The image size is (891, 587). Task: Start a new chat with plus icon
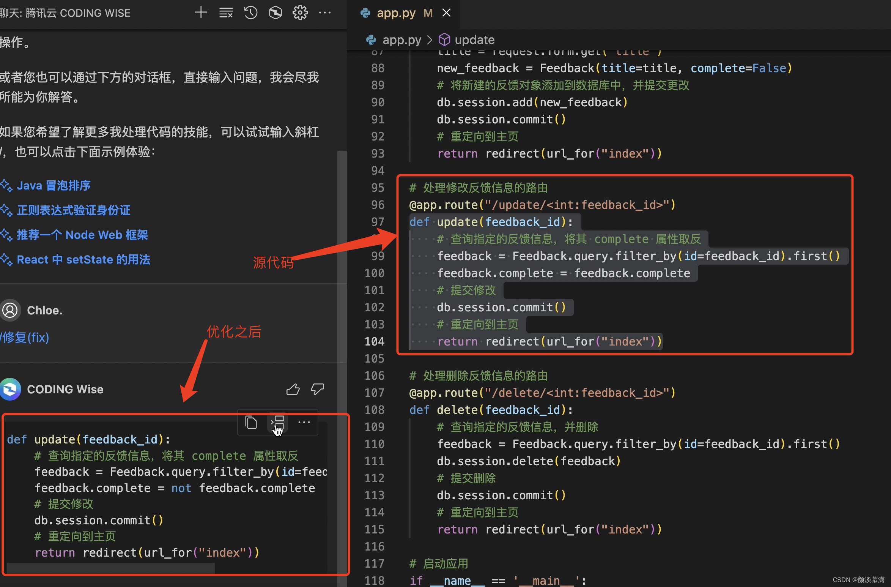(201, 13)
